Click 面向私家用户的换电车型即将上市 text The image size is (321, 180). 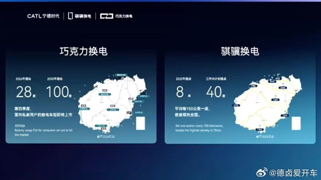click(x=43, y=115)
